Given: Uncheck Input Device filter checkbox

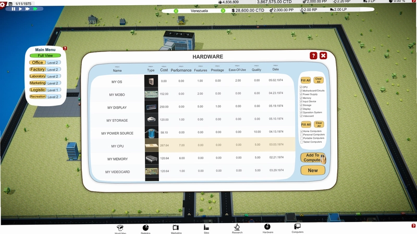Looking at the screenshot, I should click(301, 101).
